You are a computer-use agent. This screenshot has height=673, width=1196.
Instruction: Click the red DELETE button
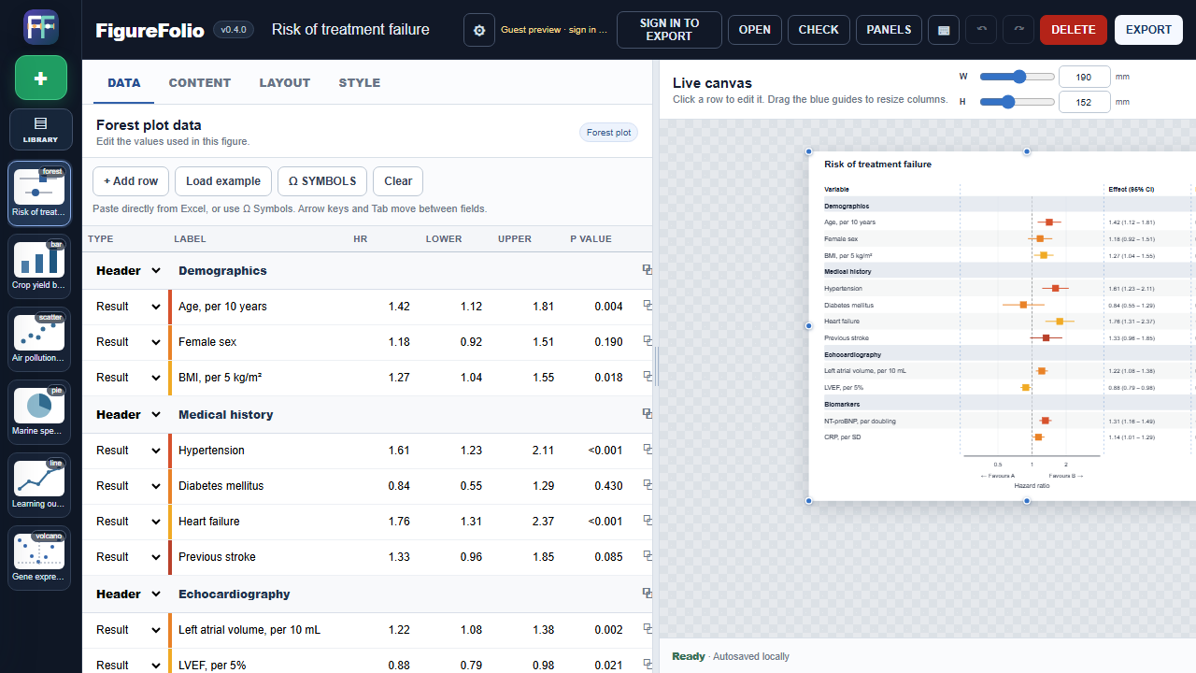pyautogui.click(x=1074, y=30)
